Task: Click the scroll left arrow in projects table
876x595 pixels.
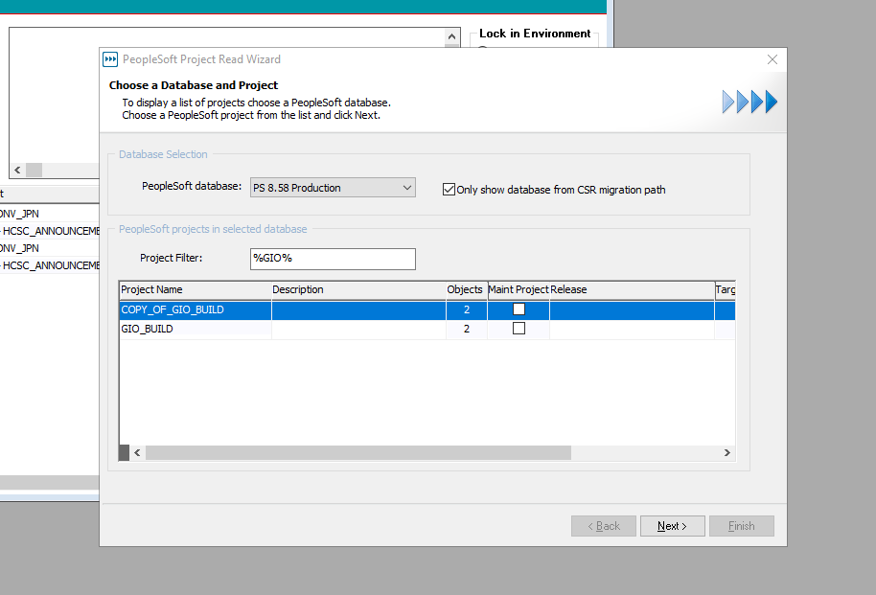Action: click(x=137, y=453)
